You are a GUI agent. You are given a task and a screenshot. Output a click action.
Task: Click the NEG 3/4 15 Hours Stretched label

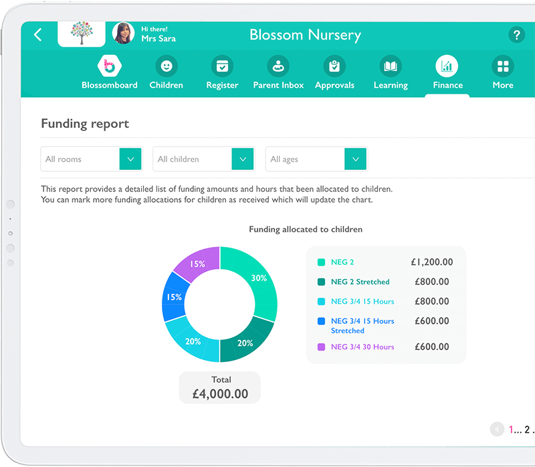(362, 326)
